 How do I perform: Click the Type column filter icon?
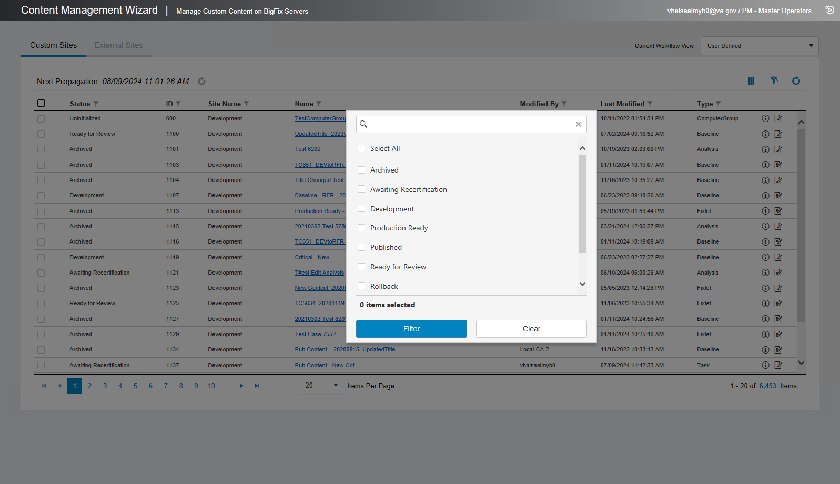[718, 104]
